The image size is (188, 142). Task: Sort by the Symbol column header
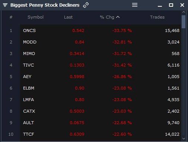pyautogui.click(x=35, y=17)
